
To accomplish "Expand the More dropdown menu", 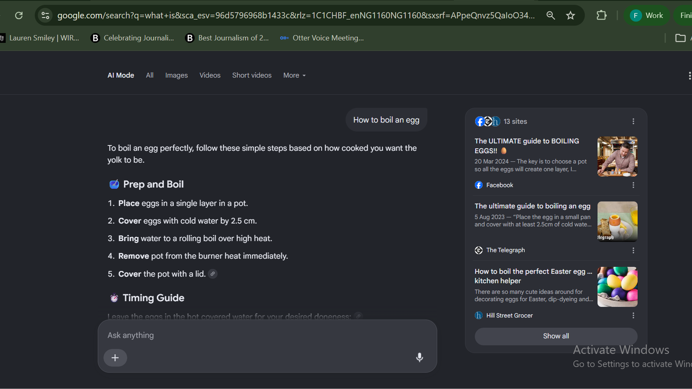I will 295,75.
